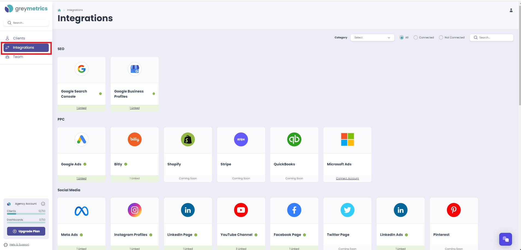Click the greymetrics logo
Image resolution: width=521 pixels, height=250 pixels.
pyautogui.click(x=26, y=9)
